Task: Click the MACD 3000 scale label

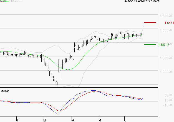Action: click(x=168, y=95)
